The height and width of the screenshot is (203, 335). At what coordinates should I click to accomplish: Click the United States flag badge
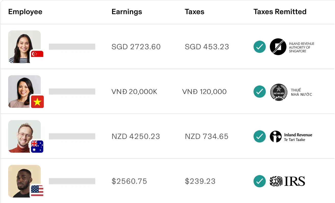click(37, 191)
